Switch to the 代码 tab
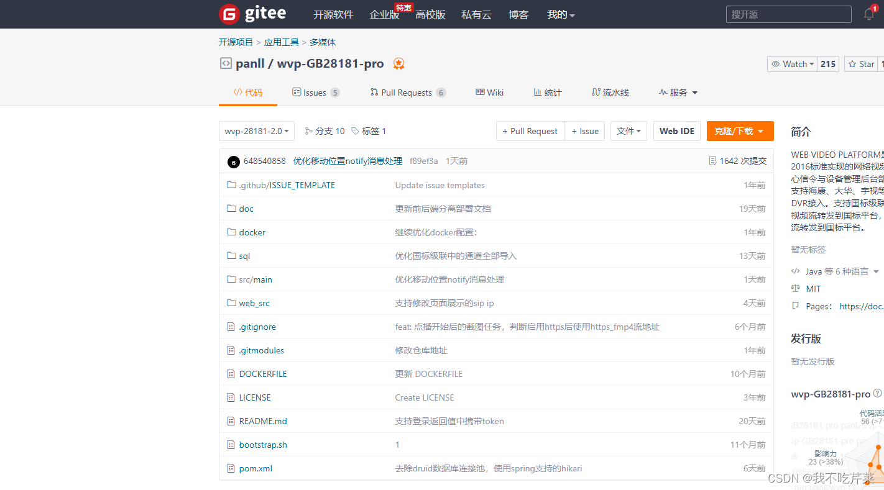The width and height of the screenshot is (884, 490). [x=248, y=93]
